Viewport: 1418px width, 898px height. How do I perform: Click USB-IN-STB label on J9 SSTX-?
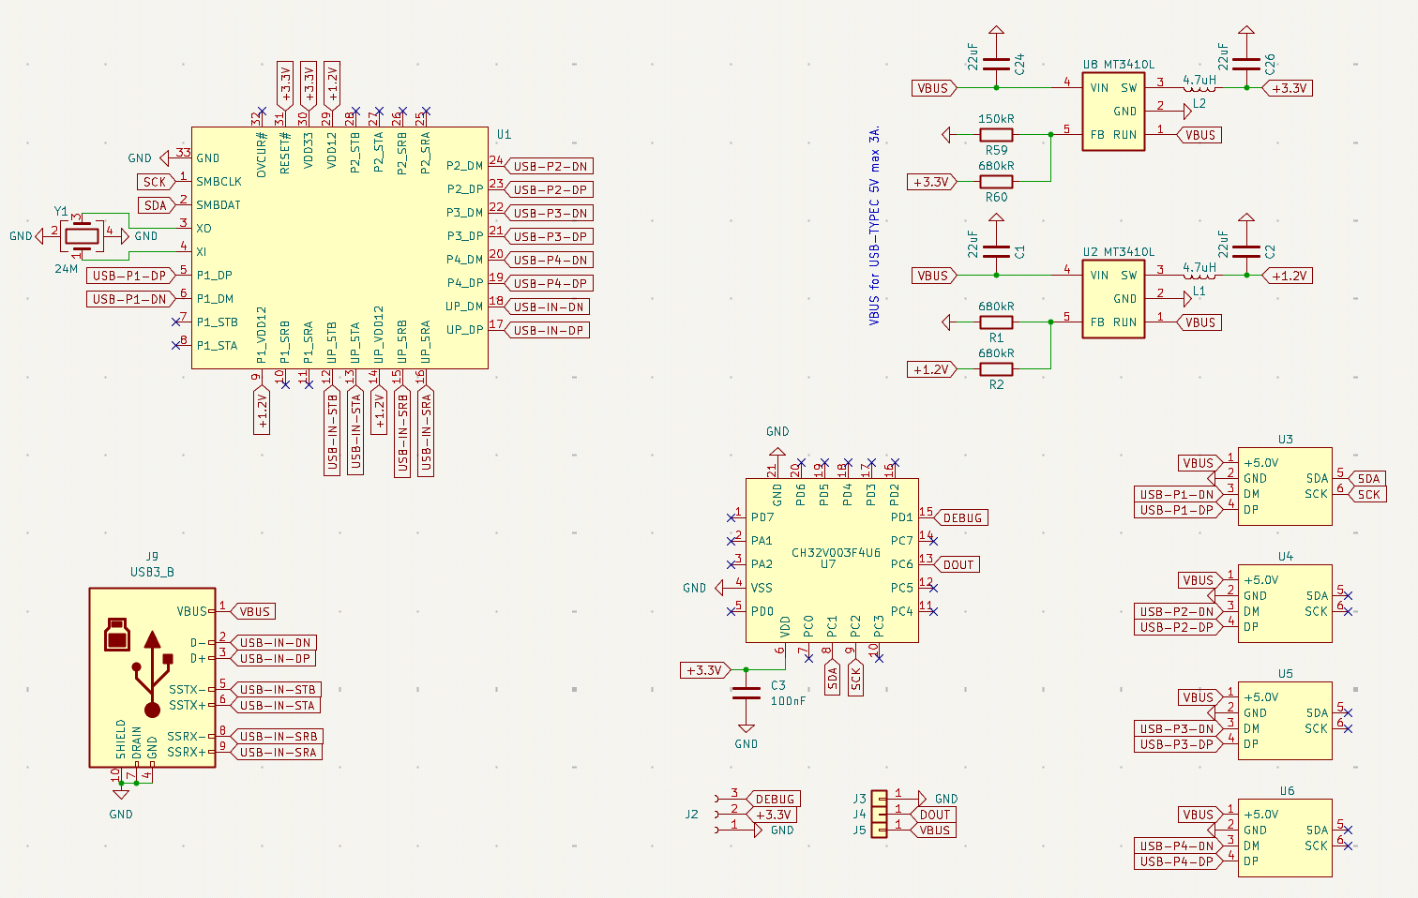[x=276, y=689]
